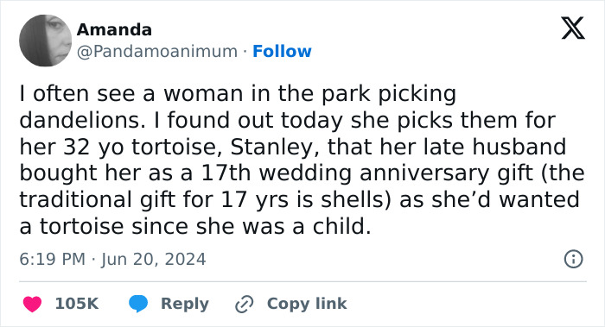
Task: Follow the Pandamoanimum account
Action: click(x=282, y=51)
